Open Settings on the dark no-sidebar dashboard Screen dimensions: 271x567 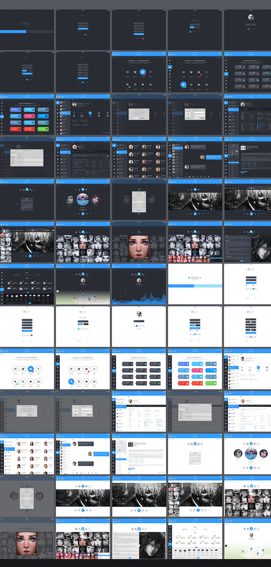(127, 72)
